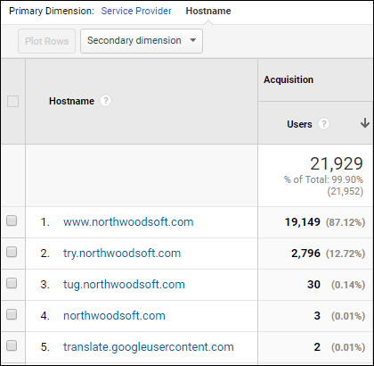Check the www.northwoodsoft.com row checkbox

tap(12, 221)
